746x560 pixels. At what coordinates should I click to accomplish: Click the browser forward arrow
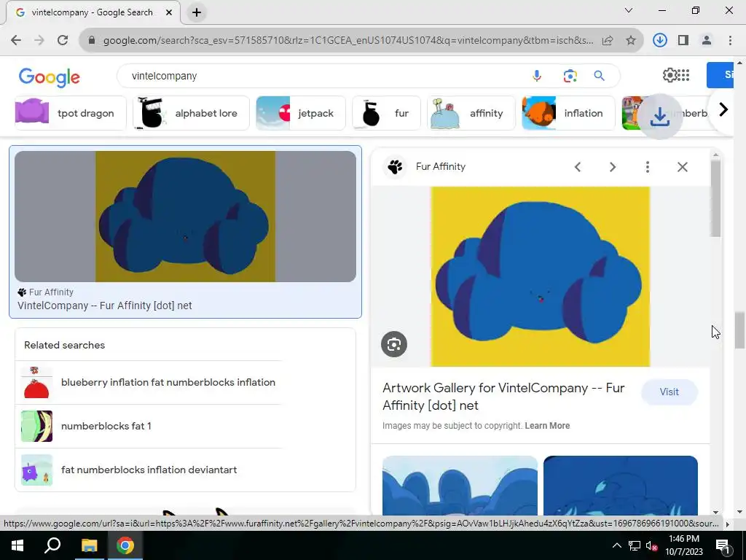(39, 41)
